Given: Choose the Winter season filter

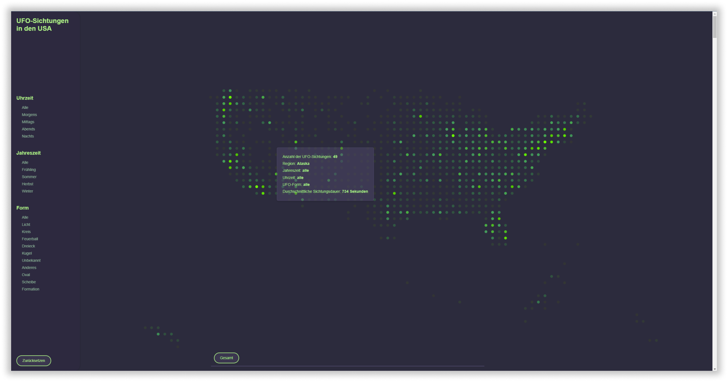Looking at the screenshot, I should click(x=27, y=191).
